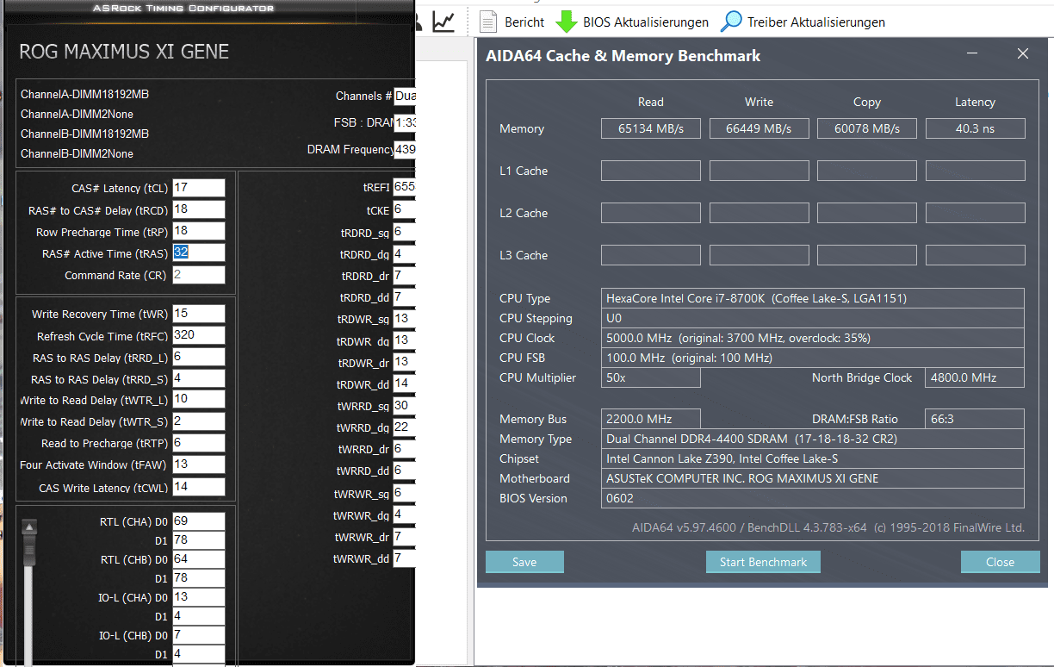Select the RTL (CHA) D0 field showing 69

pos(199,521)
